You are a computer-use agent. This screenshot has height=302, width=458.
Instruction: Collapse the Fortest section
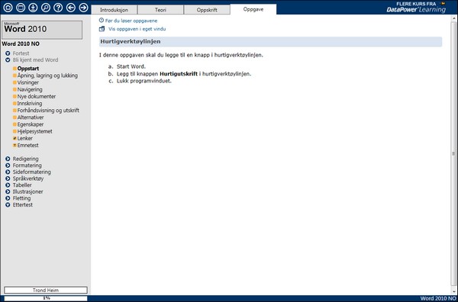click(x=8, y=53)
